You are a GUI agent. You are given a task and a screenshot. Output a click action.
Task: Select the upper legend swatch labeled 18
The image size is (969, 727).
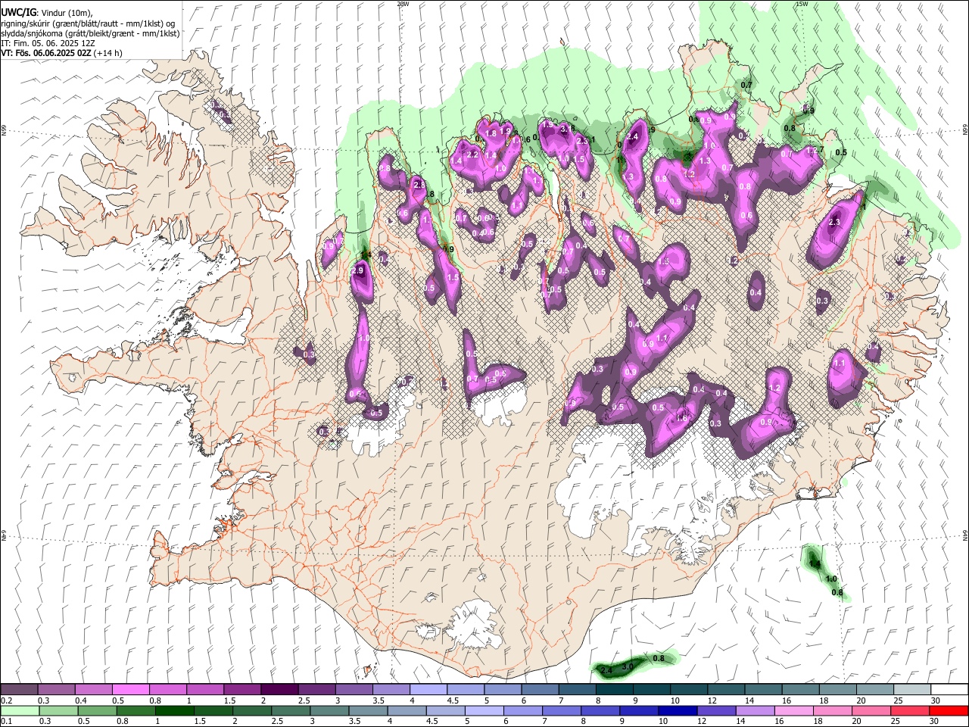pos(837,689)
